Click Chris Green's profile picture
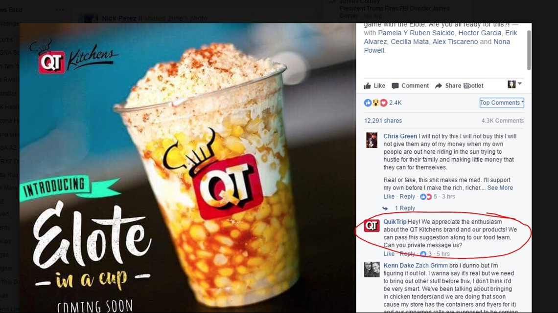Viewport: 558px width, 313px height. click(372, 140)
